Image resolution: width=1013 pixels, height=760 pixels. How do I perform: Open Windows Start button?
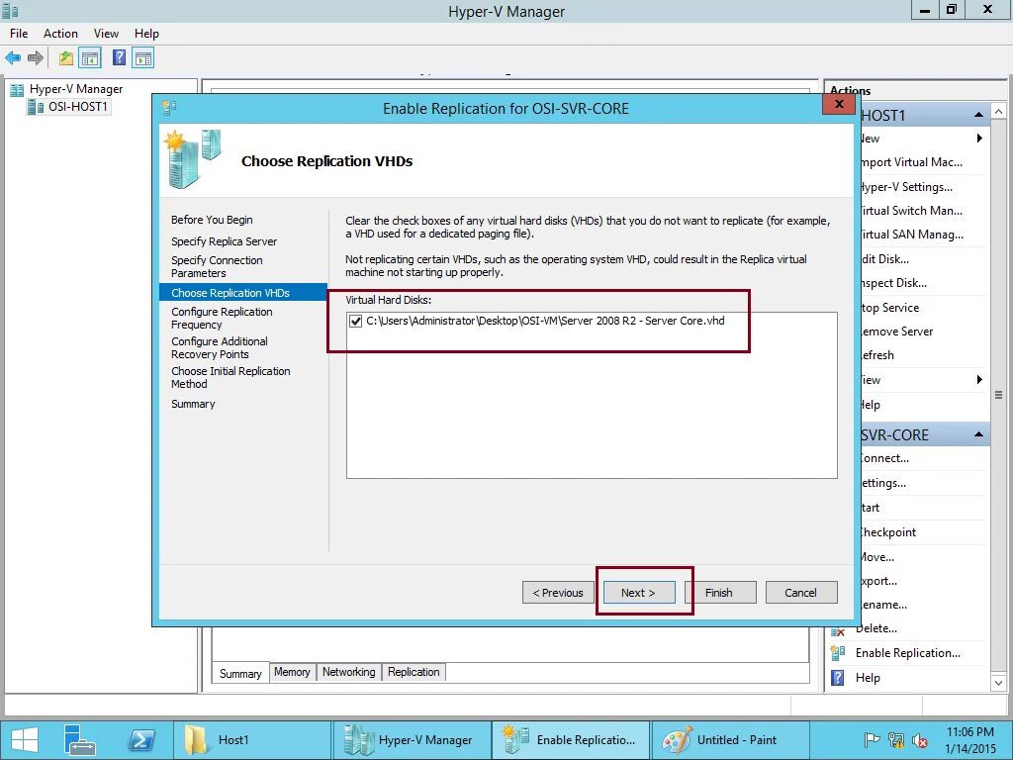pos(25,740)
